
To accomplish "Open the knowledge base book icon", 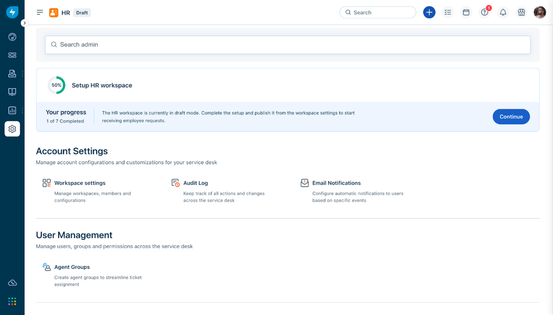I will pyautogui.click(x=12, y=92).
